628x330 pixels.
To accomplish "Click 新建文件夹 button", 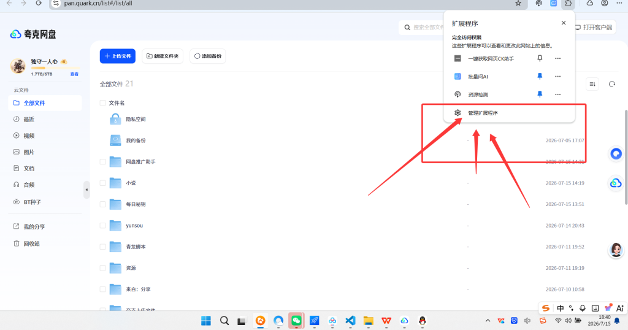I will point(163,56).
